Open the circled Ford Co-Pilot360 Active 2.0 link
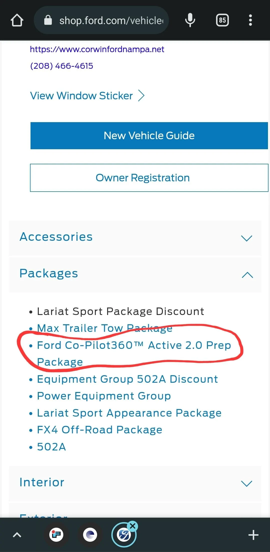 134,345
